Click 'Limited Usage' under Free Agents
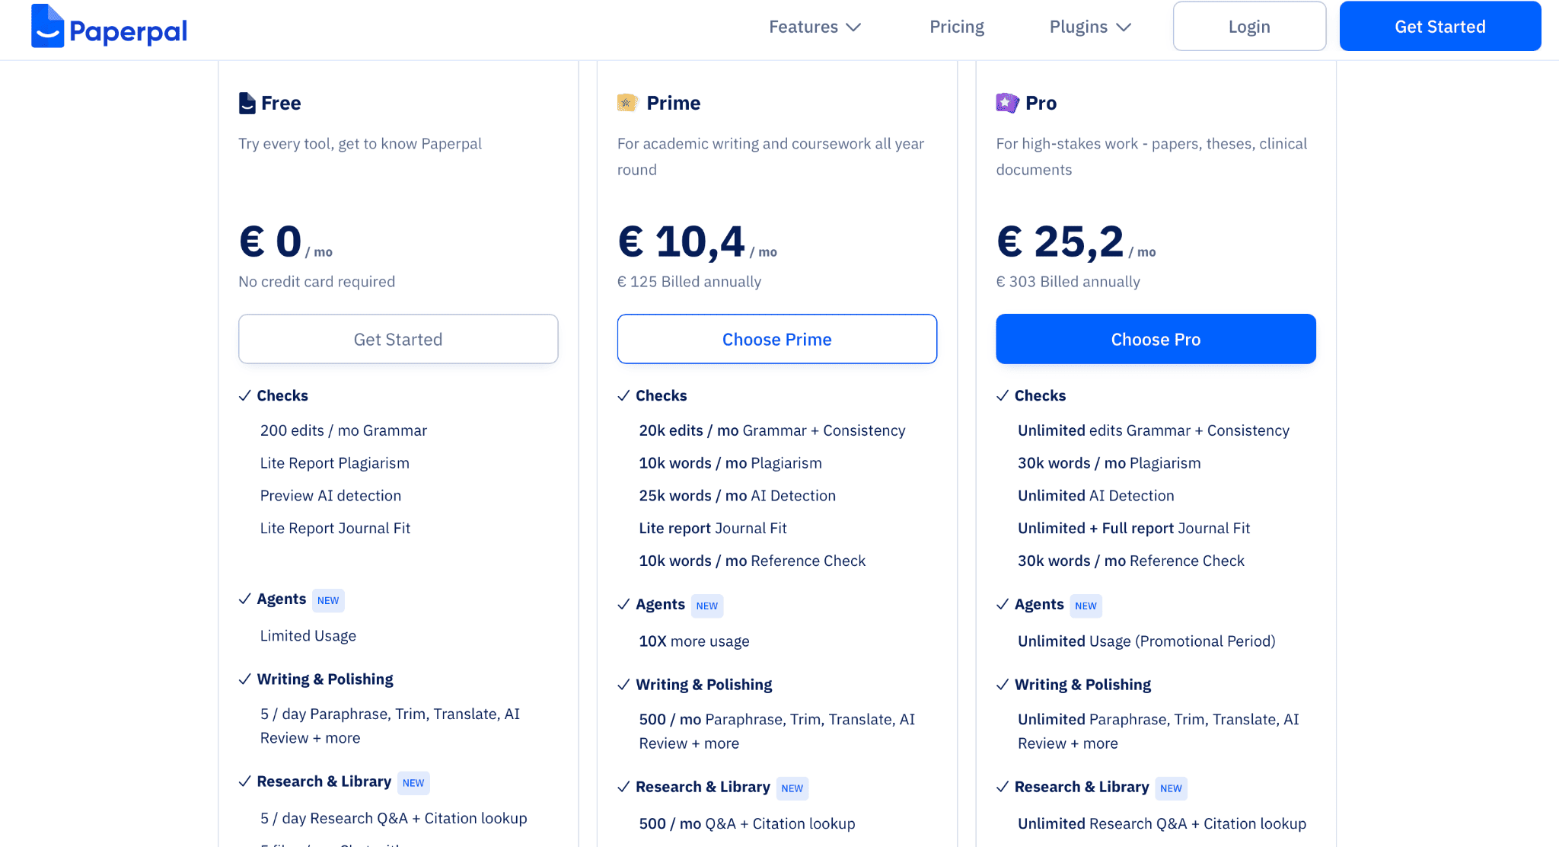This screenshot has width=1559, height=847. (308, 636)
